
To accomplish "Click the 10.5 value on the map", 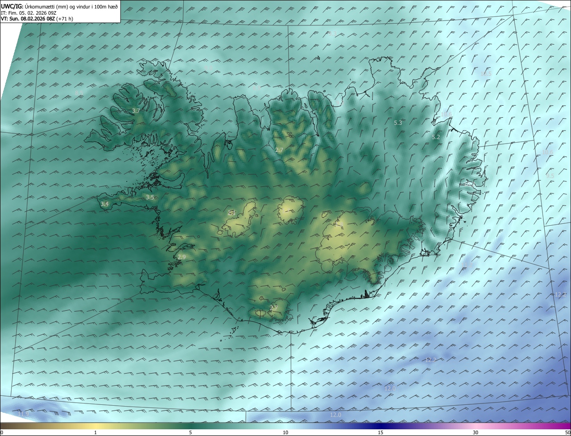I will click(x=485, y=74).
